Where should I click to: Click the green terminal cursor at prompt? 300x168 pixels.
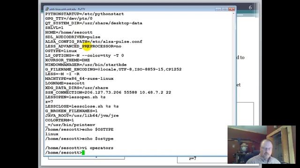[83, 153]
